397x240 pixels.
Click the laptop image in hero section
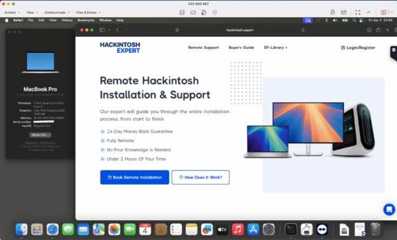pos(267,141)
